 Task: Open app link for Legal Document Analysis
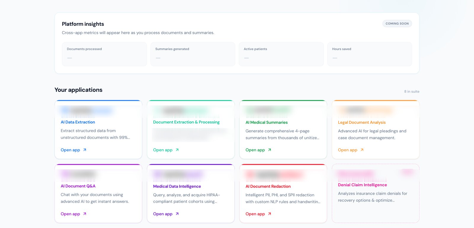pos(351,150)
